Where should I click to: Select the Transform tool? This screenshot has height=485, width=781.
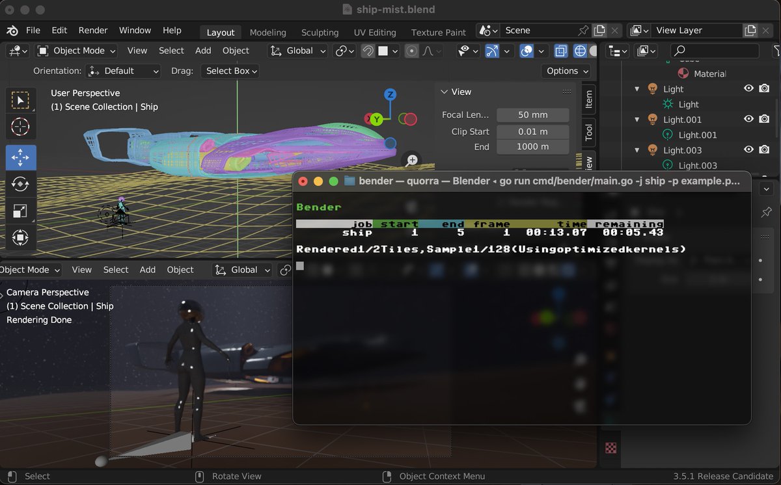tap(21, 237)
